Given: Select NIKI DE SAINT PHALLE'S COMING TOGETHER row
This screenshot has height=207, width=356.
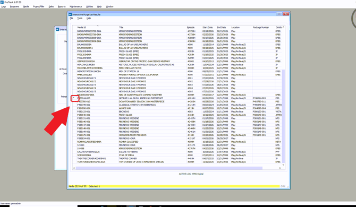Looking at the screenshot, I should [177, 95].
